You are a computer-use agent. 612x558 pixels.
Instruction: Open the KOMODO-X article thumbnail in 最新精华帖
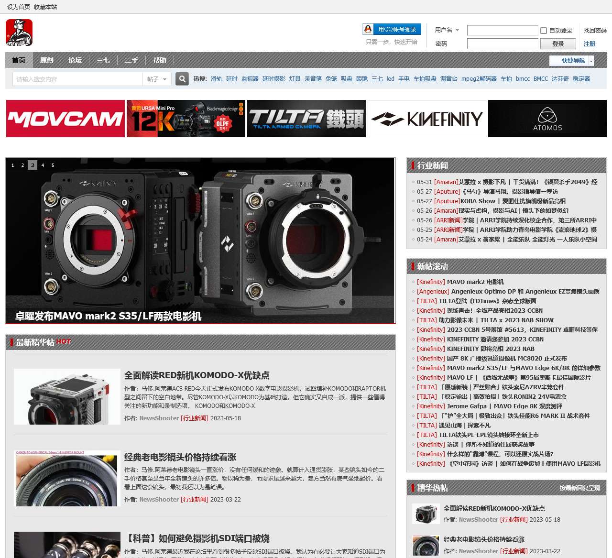pyautogui.click(x=67, y=396)
